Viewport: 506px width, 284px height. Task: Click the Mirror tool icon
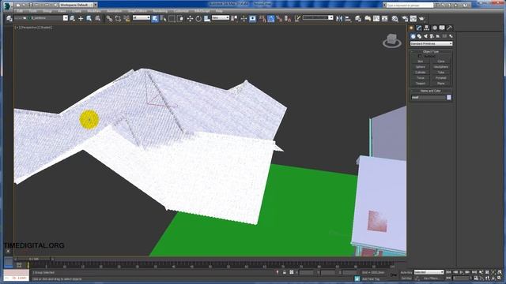[339, 19]
